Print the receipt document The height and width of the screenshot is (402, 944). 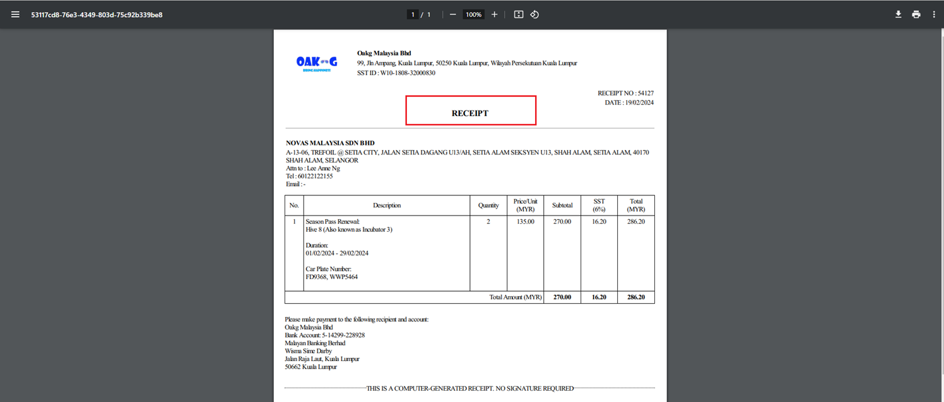pyautogui.click(x=916, y=14)
